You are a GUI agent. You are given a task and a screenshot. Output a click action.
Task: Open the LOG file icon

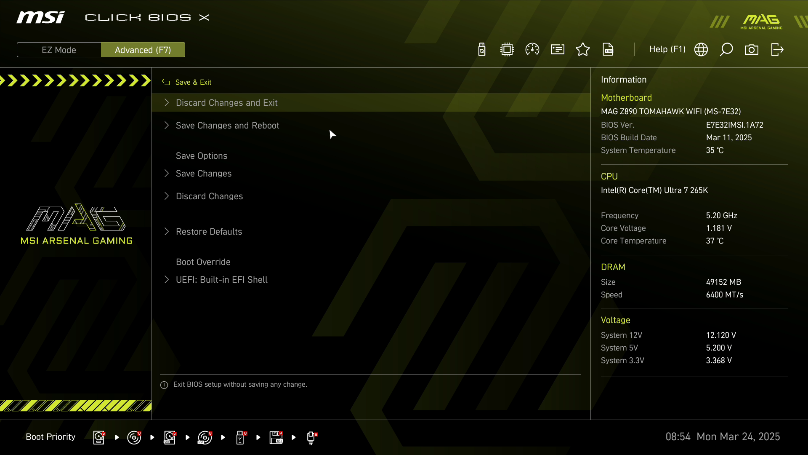point(608,50)
